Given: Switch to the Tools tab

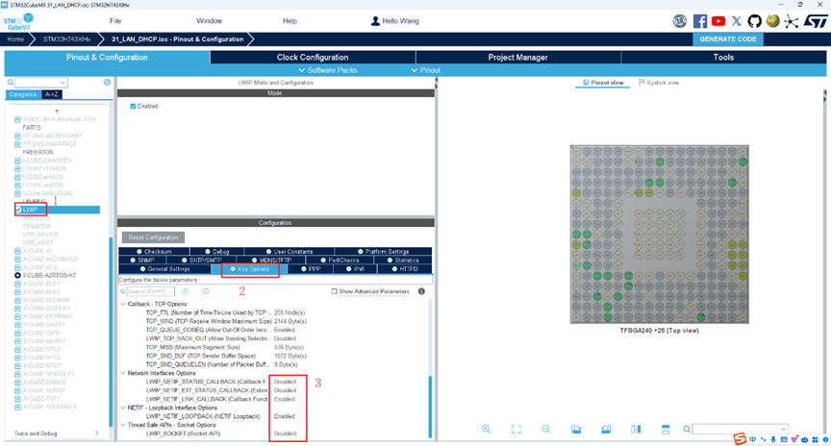Looking at the screenshot, I should coord(723,58).
